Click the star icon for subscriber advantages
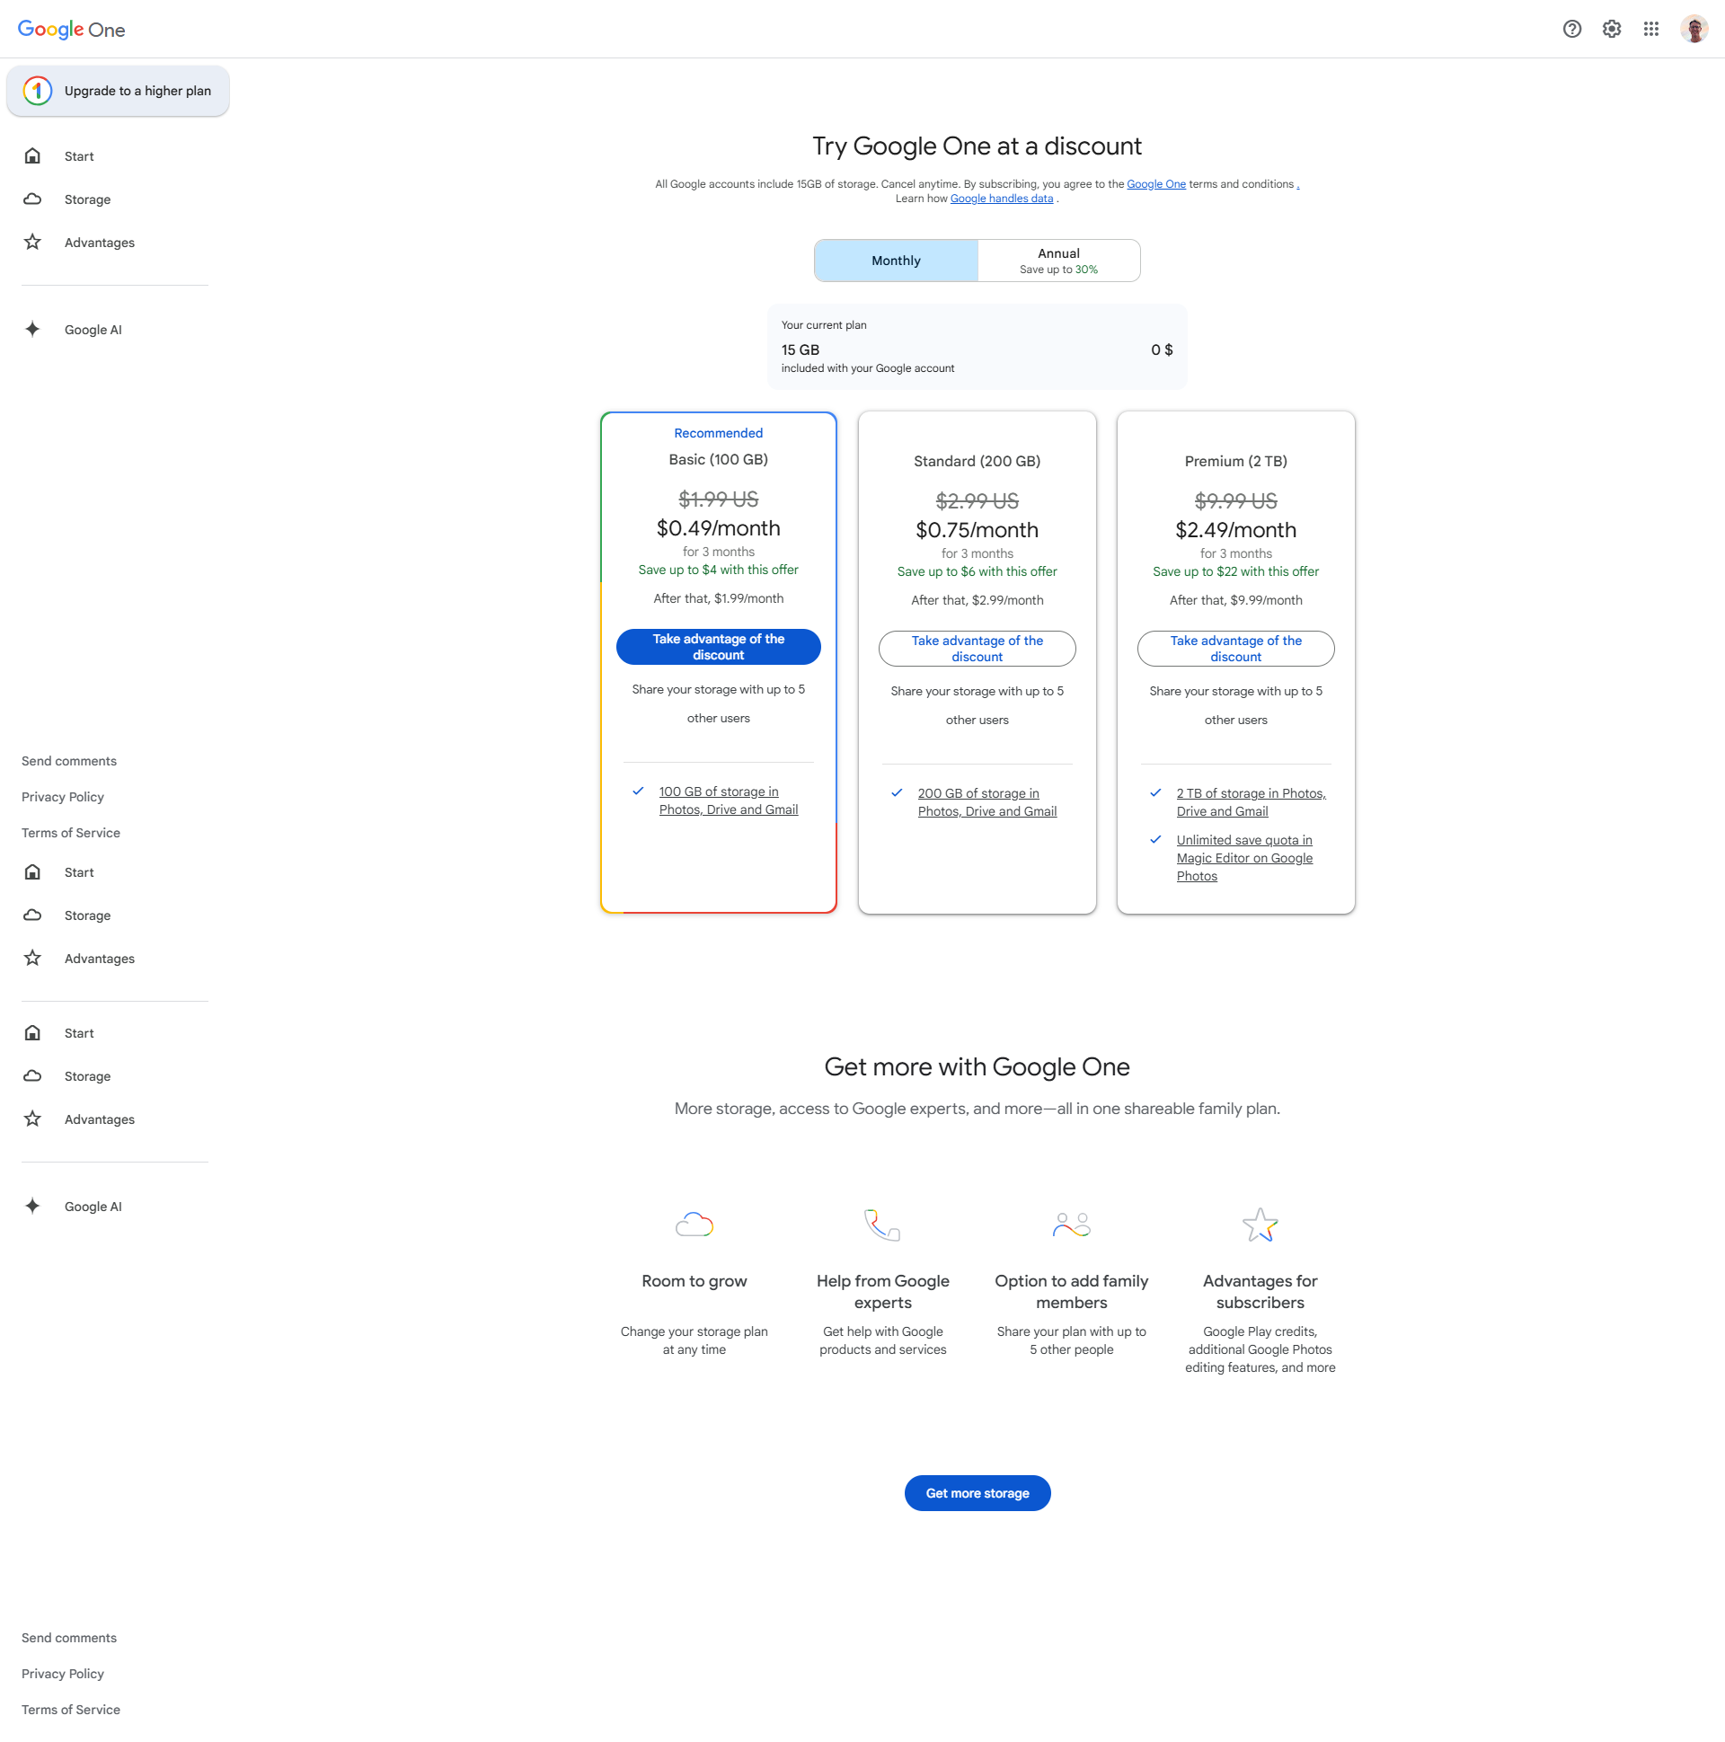 tap(1260, 1225)
